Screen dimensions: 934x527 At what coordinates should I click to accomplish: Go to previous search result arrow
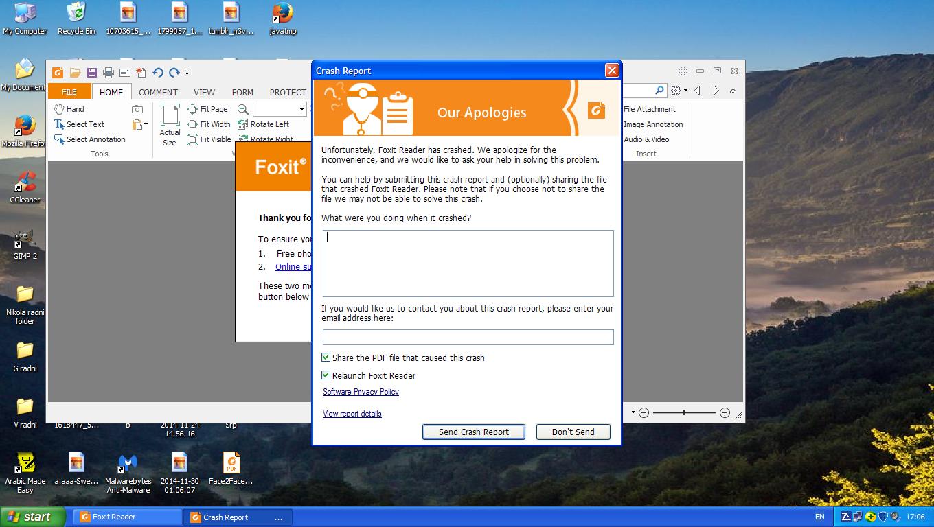tap(698, 91)
